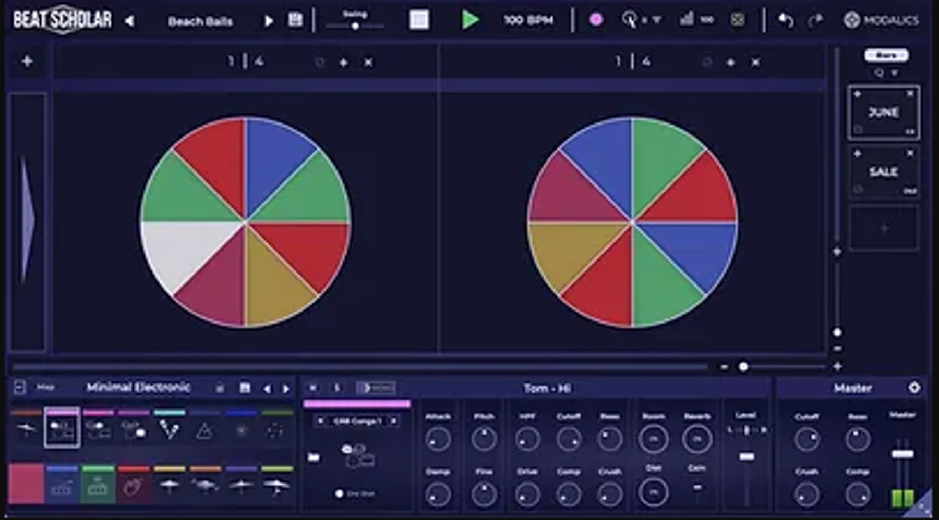939x520 pixels.
Task: Remove the SALE pattern with its X
Action: coord(910,153)
